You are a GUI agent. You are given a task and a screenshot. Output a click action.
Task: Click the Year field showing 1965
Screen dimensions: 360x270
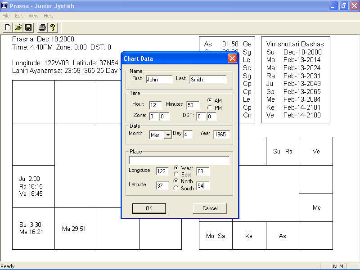(221, 135)
